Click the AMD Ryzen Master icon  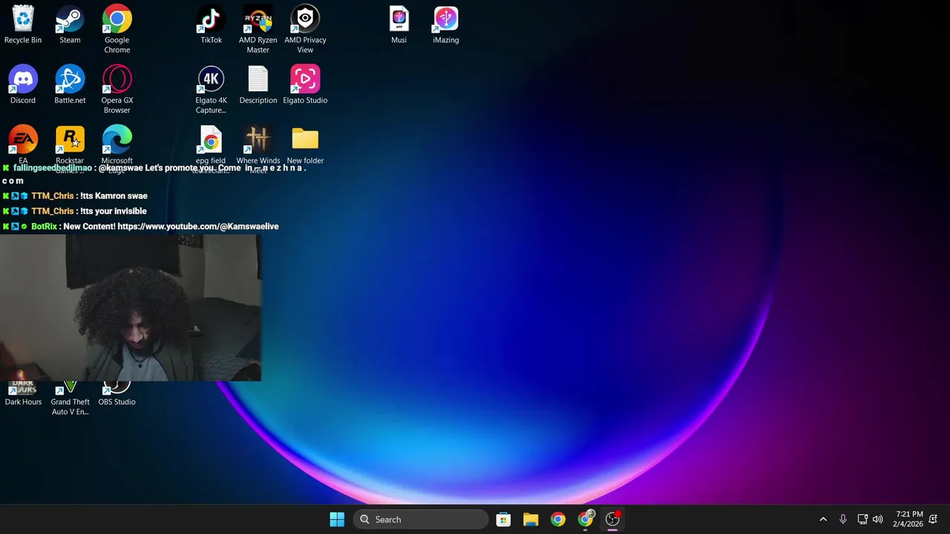pyautogui.click(x=258, y=30)
